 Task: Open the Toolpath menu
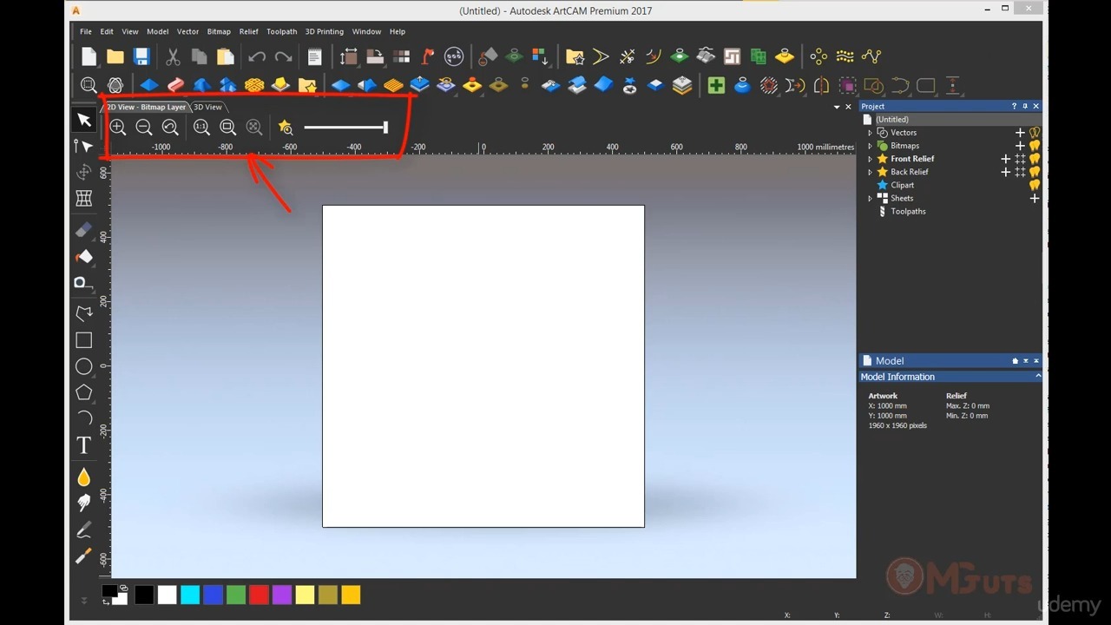(x=281, y=31)
